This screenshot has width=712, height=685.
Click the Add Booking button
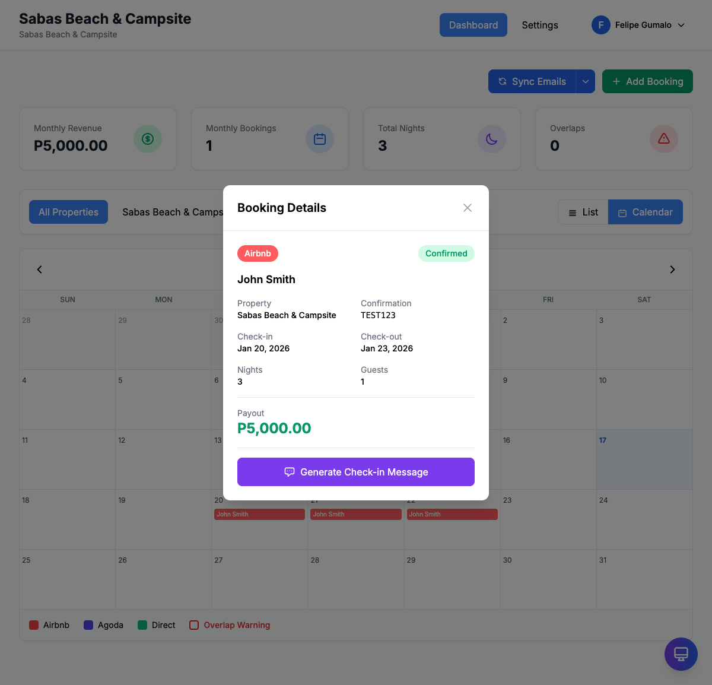(647, 82)
